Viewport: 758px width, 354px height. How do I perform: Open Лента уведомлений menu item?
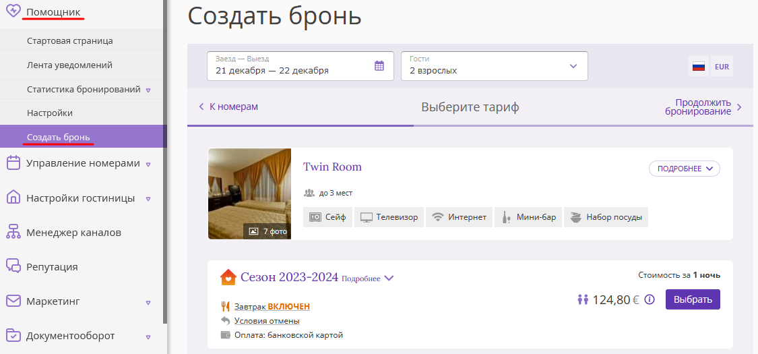pos(83,65)
